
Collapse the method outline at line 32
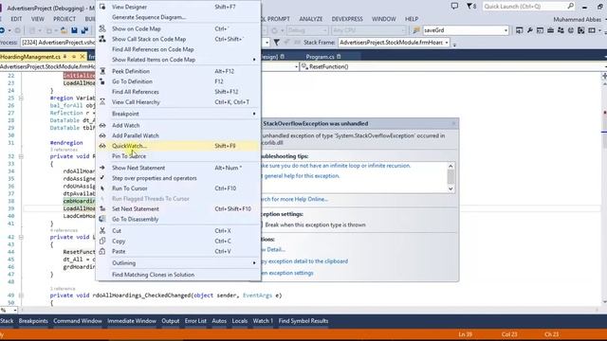coord(21,156)
